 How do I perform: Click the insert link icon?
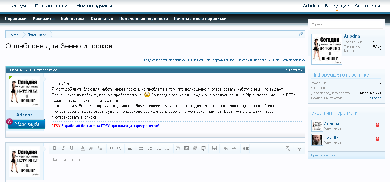pyautogui.click(x=111, y=148)
